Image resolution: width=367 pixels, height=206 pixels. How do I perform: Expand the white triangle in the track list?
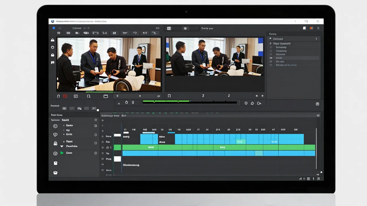click(x=62, y=146)
